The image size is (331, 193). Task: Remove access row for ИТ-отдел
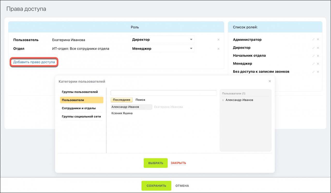click(219, 49)
